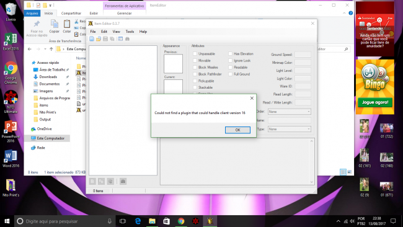Open the View menu in Item Editor
403x227 pixels.
click(x=116, y=32)
